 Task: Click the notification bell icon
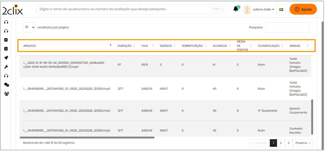point(236,9)
